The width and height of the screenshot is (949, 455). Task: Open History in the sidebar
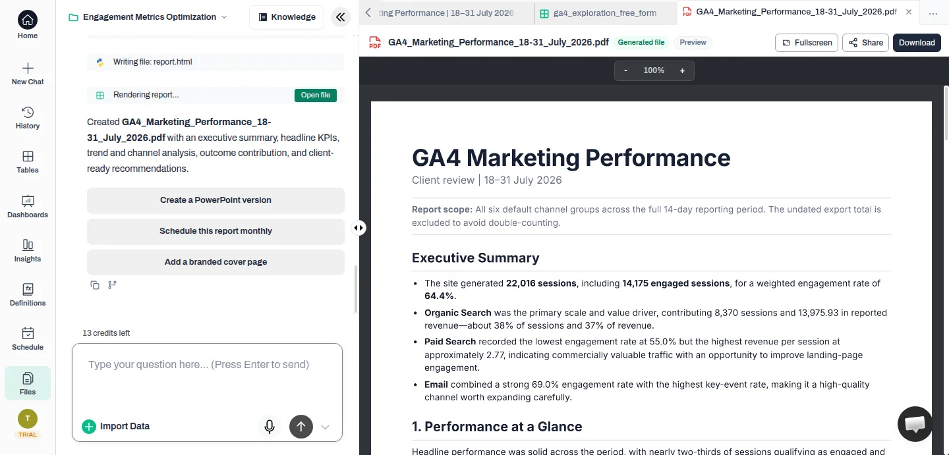pos(28,118)
